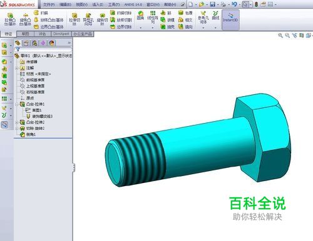Image resolution: width=313 pixels, height=241 pixels.
Task: Select the 倒角1 chamfer feature
Action: (x=28, y=135)
